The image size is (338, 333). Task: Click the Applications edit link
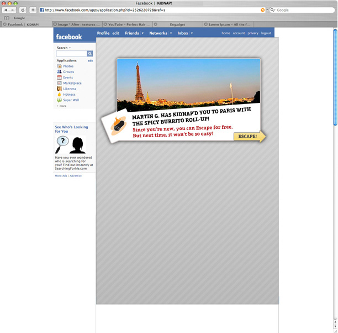point(90,61)
